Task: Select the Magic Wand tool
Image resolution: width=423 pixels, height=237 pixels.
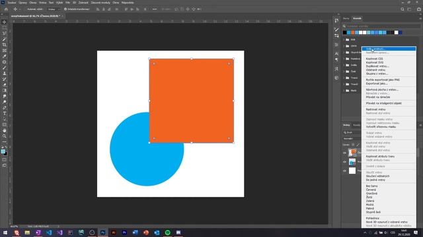Action: pos(5,39)
